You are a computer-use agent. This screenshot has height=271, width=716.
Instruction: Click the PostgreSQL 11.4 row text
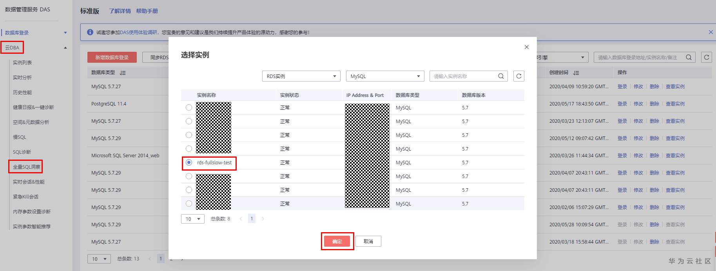[109, 104]
